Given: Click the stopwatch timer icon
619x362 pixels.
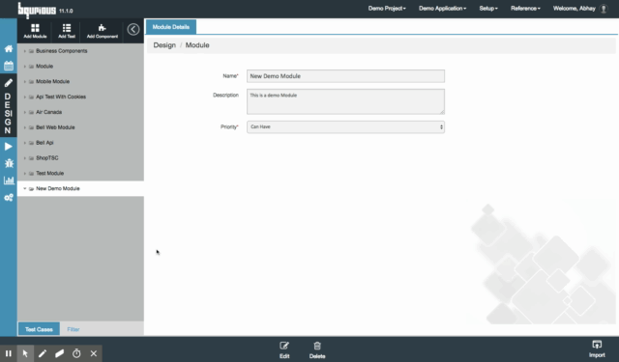Looking at the screenshot, I should click(x=76, y=353).
